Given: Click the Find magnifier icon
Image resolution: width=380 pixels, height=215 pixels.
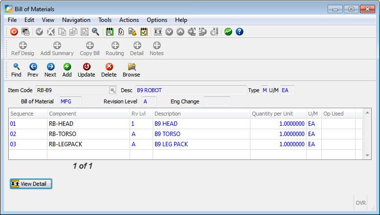Looking at the screenshot, I should 16,67.
